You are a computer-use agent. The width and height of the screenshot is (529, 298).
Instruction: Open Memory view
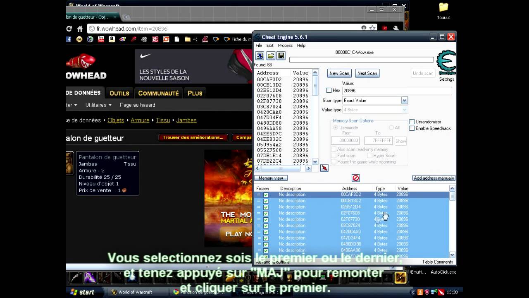coord(271,178)
